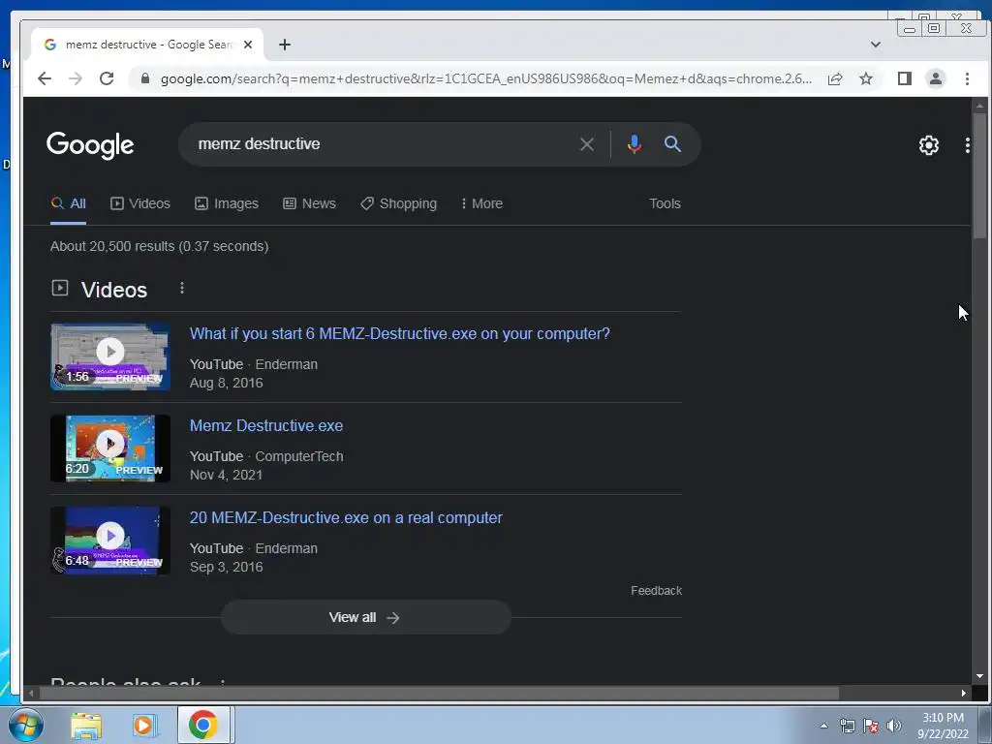Open 'What if you start 6 MEMZ-Destructive.exe' link
This screenshot has height=744, width=992.
(400, 333)
